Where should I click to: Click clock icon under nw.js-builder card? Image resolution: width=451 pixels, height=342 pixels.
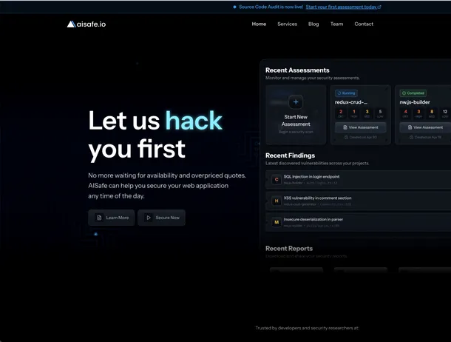pos(411,138)
